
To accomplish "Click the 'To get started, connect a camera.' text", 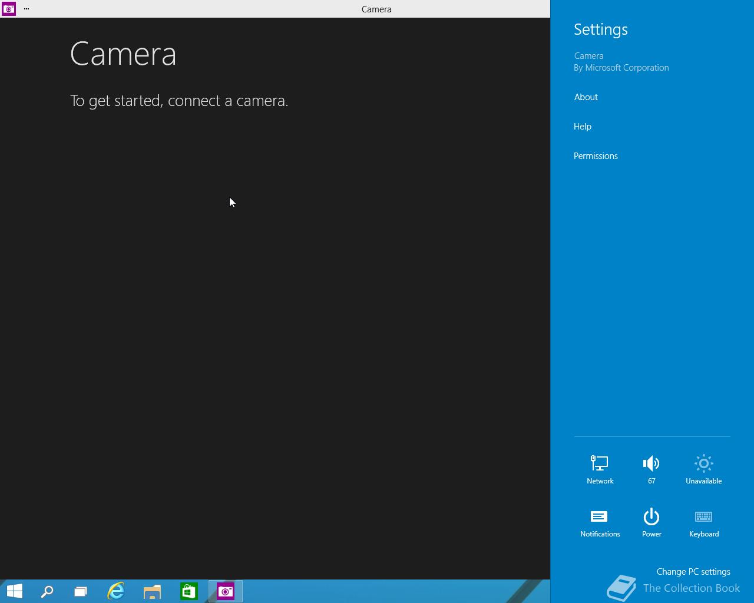I will pyautogui.click(x=179, y=101).
